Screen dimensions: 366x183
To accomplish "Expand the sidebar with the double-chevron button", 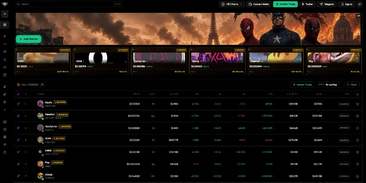I will tap(5, 14).
